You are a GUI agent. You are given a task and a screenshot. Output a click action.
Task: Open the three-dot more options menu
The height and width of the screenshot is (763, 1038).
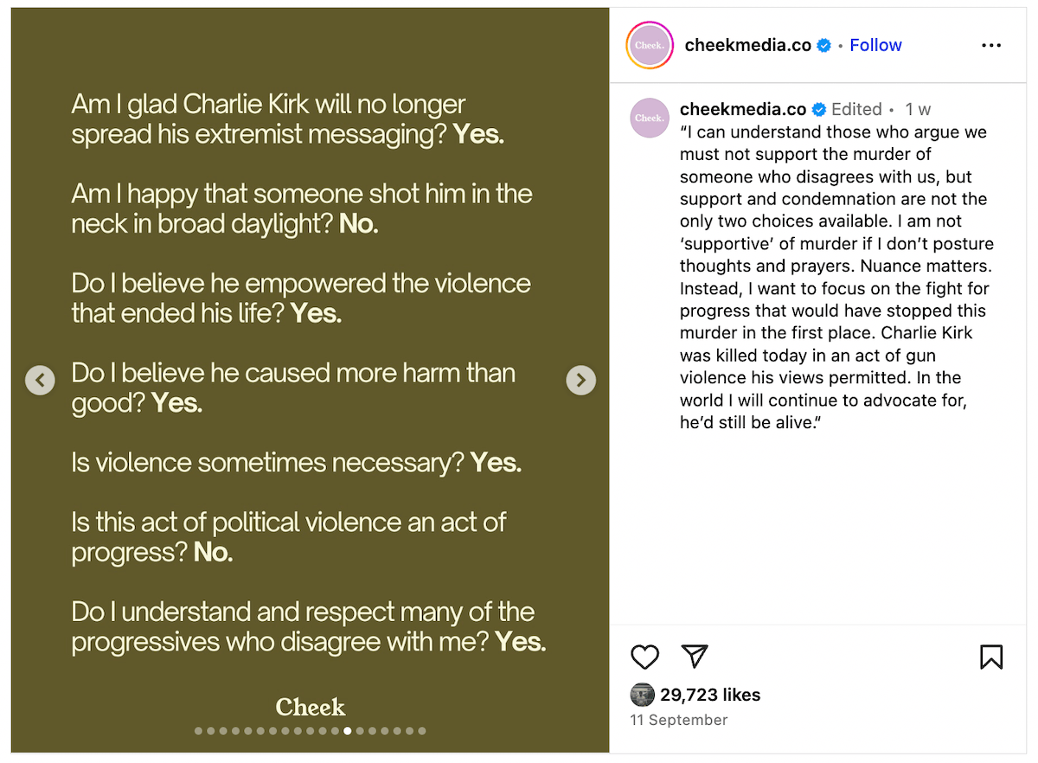[991, 45]
